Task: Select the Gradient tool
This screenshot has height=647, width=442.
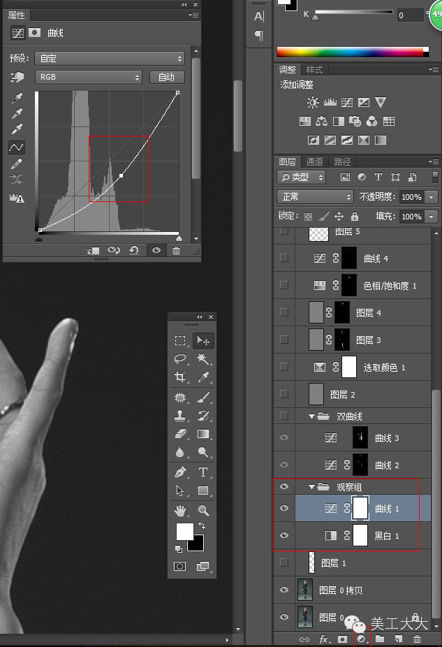Action: click(203, 434)
